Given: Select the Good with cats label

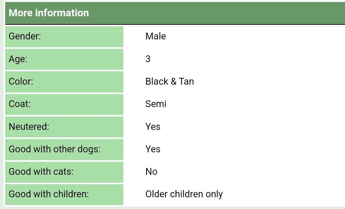Looking at the screenshot, I should [x=64, y=172].
